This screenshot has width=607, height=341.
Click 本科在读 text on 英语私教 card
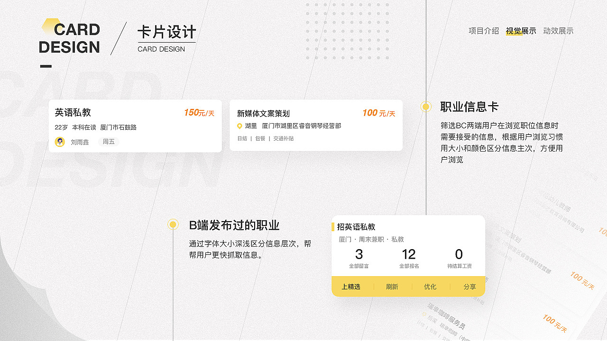(x=84, y=127)
